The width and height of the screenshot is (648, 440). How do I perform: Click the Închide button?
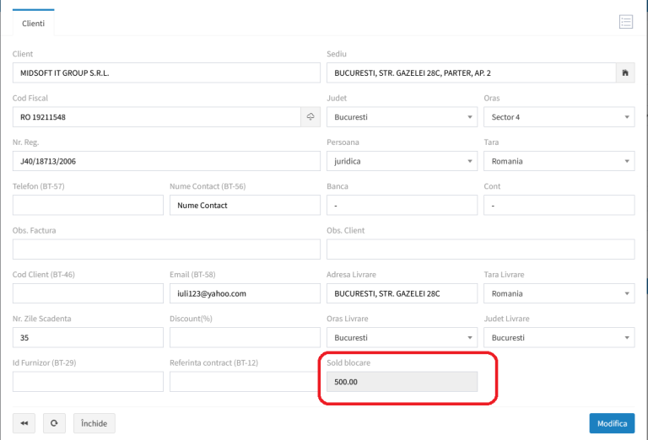click(94, 423)
